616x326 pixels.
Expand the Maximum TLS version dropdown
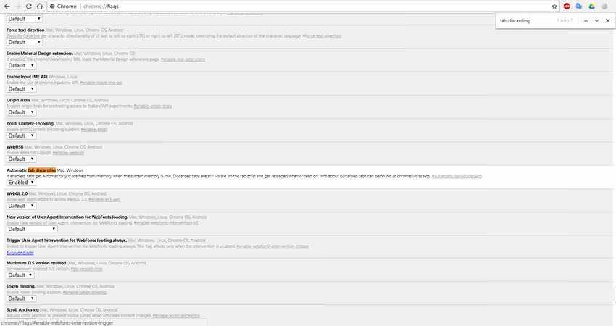point(20,275)
